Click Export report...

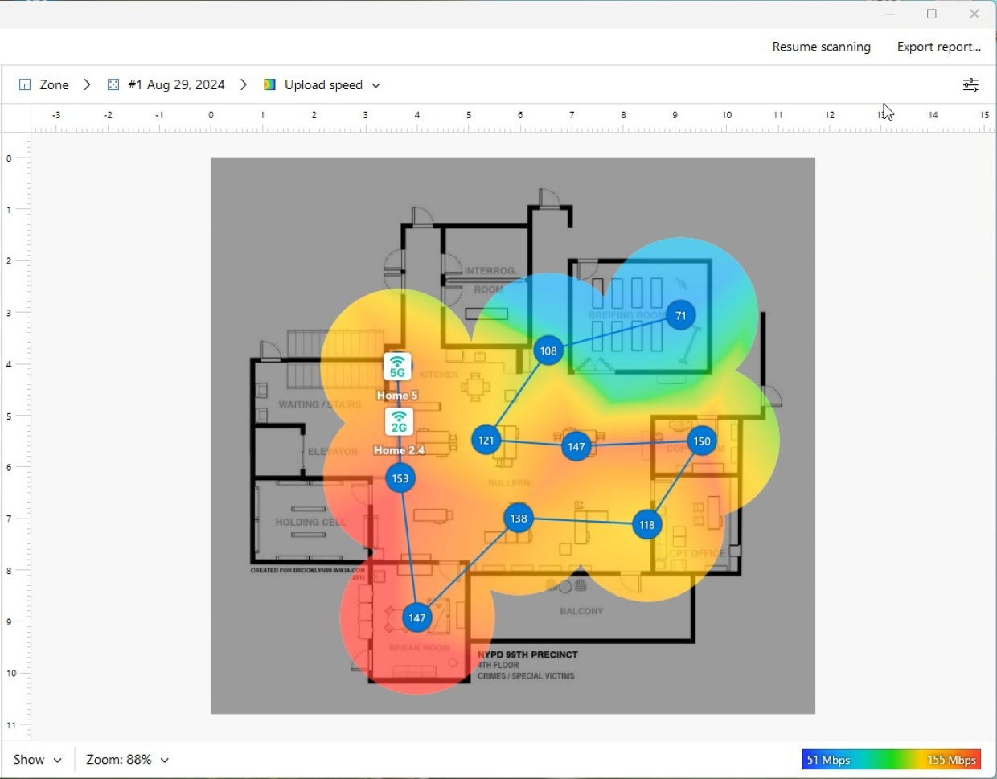click(x=938, y=47)
